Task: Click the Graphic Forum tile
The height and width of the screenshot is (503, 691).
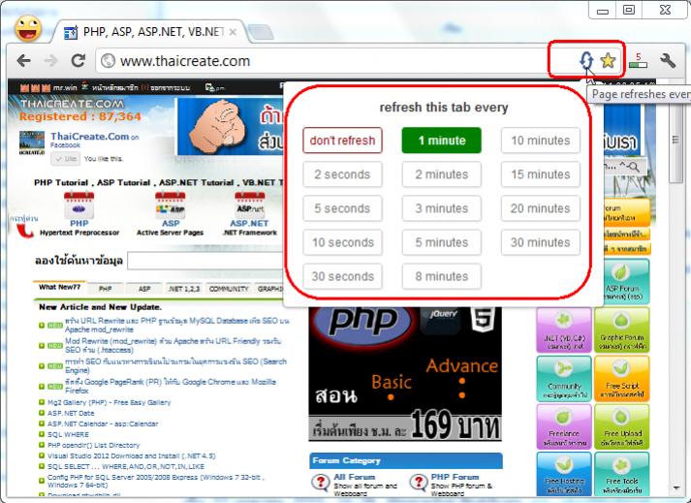Action: (x=621, y=330)
